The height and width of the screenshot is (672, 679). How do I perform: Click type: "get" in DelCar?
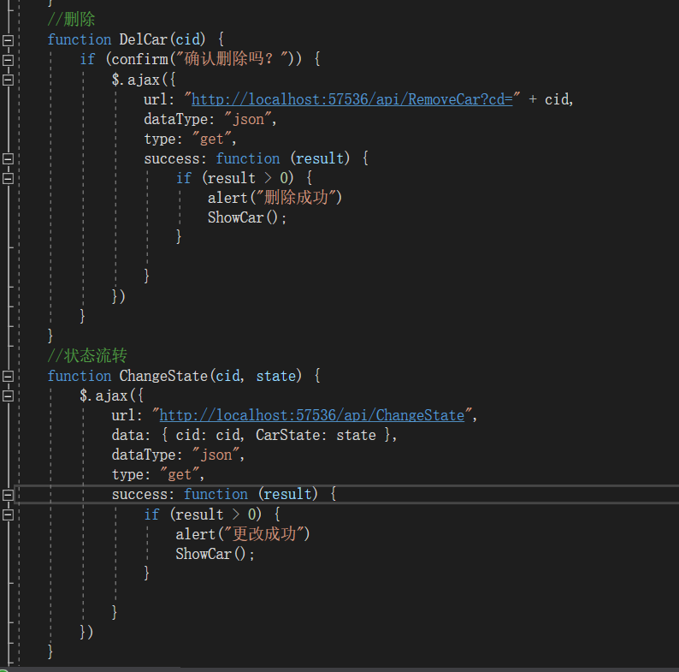[190, 140]
